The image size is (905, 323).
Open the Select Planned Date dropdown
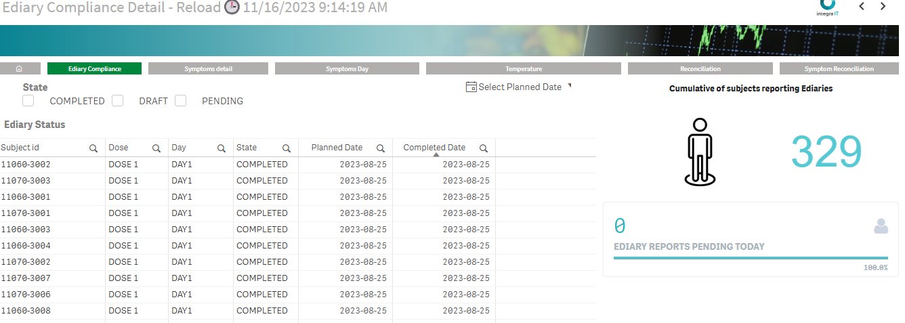click(519, 87)
